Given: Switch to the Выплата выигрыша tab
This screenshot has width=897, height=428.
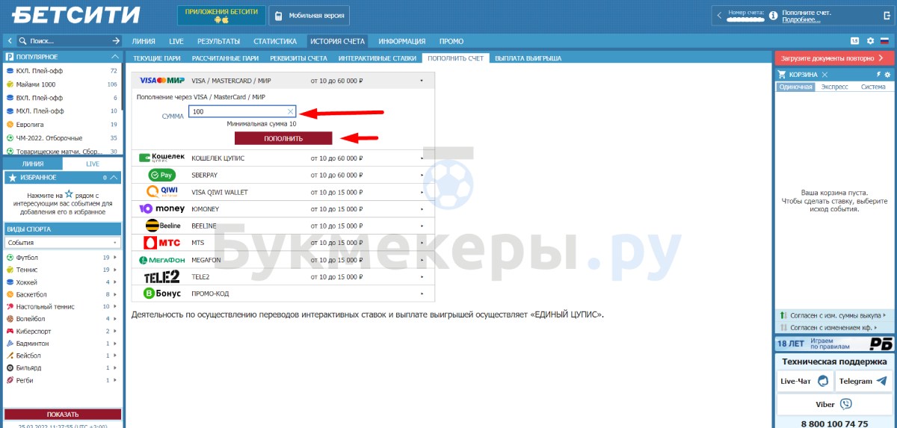Looking at the screenshot, I should [x=528, y=58].
